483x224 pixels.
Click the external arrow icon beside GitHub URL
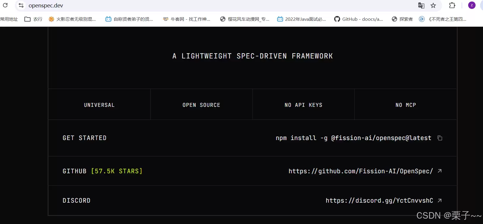pyautogui.click(x=440, y=171)
